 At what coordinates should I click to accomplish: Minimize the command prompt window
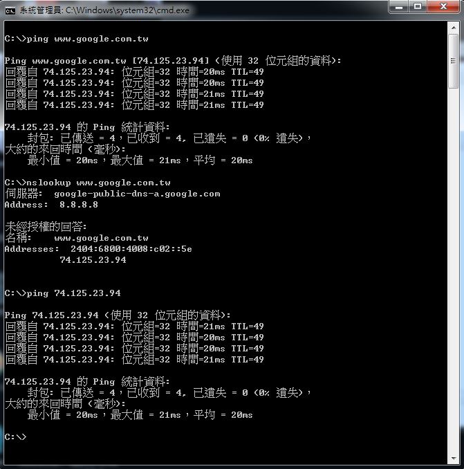click(x=399, y=6)
